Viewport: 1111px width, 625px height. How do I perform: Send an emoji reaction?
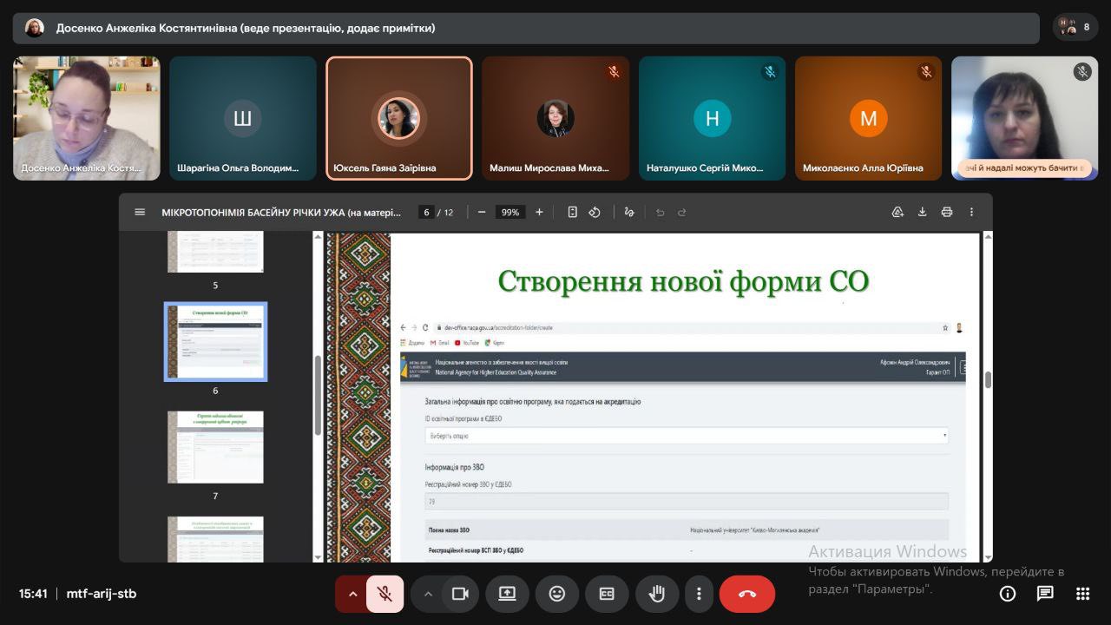[556, 594]
